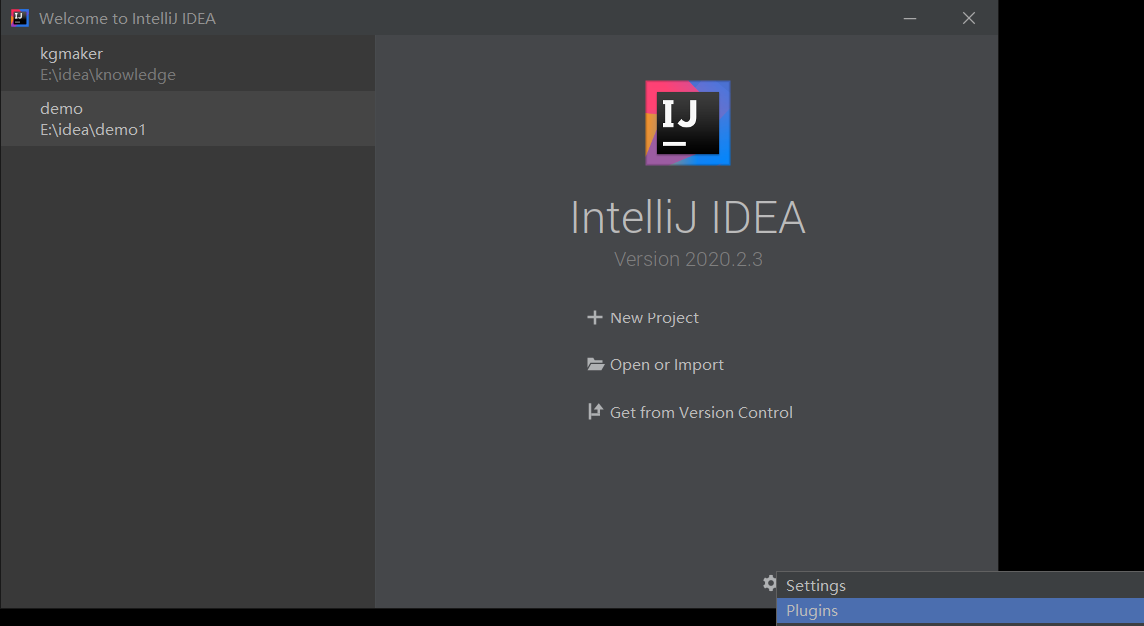Start a New Project

click(x=654, y=318)
